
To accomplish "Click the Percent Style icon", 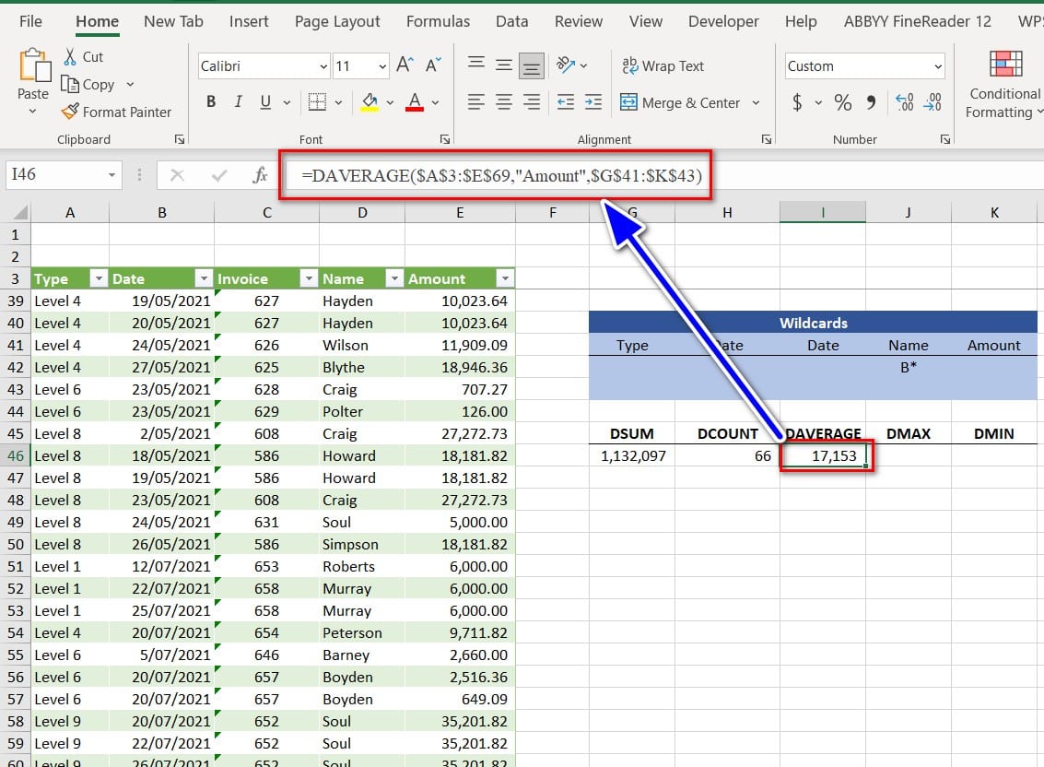I will tap(842, 102).
